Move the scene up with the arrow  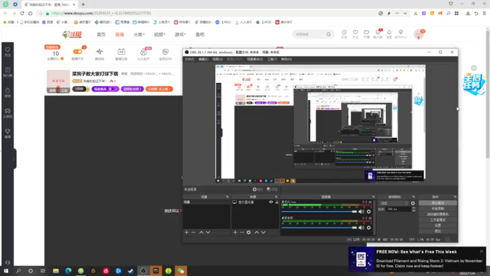click(x=202, y=232)
